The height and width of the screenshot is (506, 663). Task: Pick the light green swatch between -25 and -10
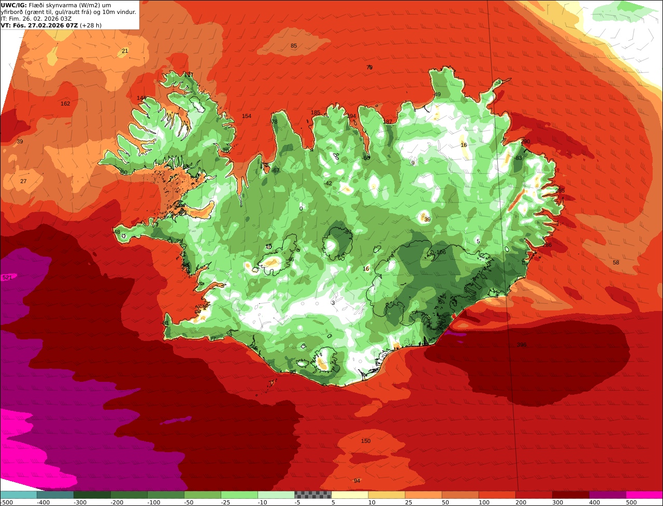point(239,495)
